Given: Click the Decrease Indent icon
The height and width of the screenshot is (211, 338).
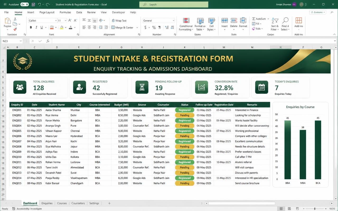Looking at the screenshot, I should (101, 27).
